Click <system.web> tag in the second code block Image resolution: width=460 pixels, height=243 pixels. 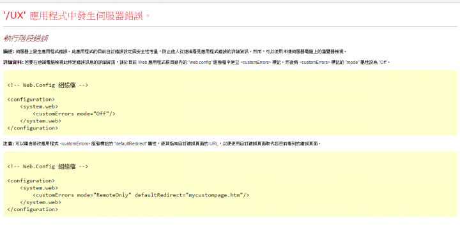39,188
